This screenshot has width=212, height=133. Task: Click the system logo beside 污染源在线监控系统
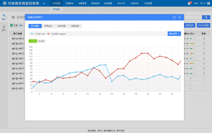[x=5, y=3]
